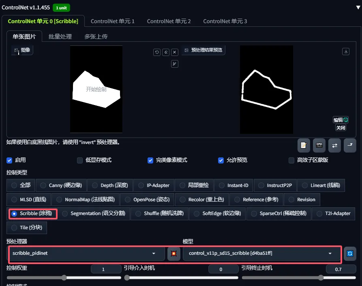The width and height of the screenshot is (362, 286).
Task: Click the eraser icon above canvas
Action: (x=166, y=52)
